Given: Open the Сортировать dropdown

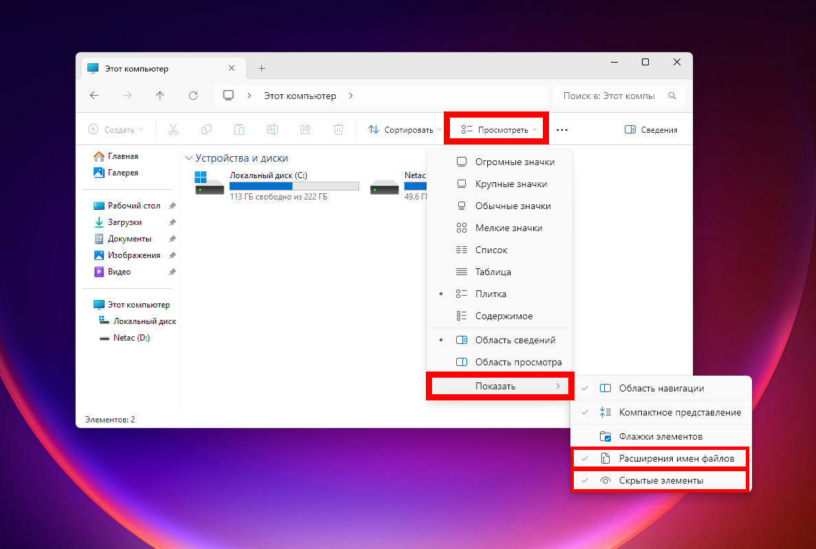Looking at the screenshot, I should (405, 129).
